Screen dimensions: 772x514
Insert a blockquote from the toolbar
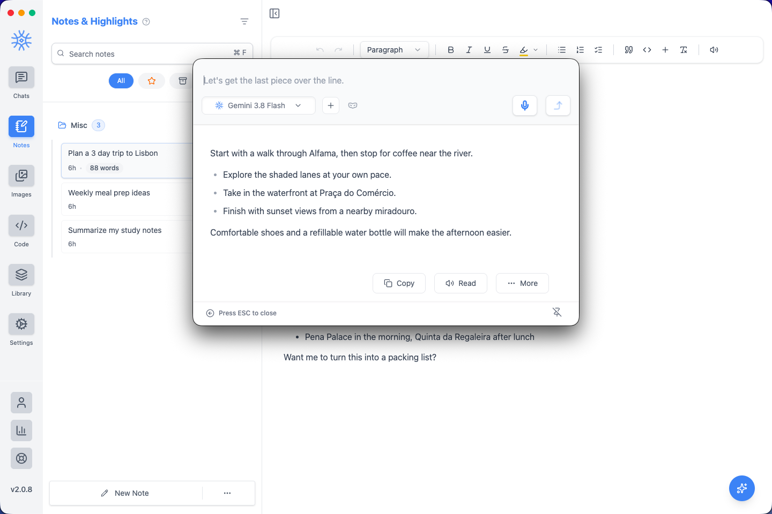629,50
